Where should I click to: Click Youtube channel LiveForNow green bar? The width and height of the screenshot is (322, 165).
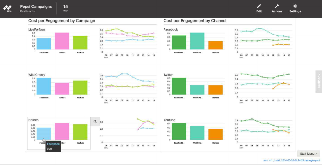coord(179,131)
